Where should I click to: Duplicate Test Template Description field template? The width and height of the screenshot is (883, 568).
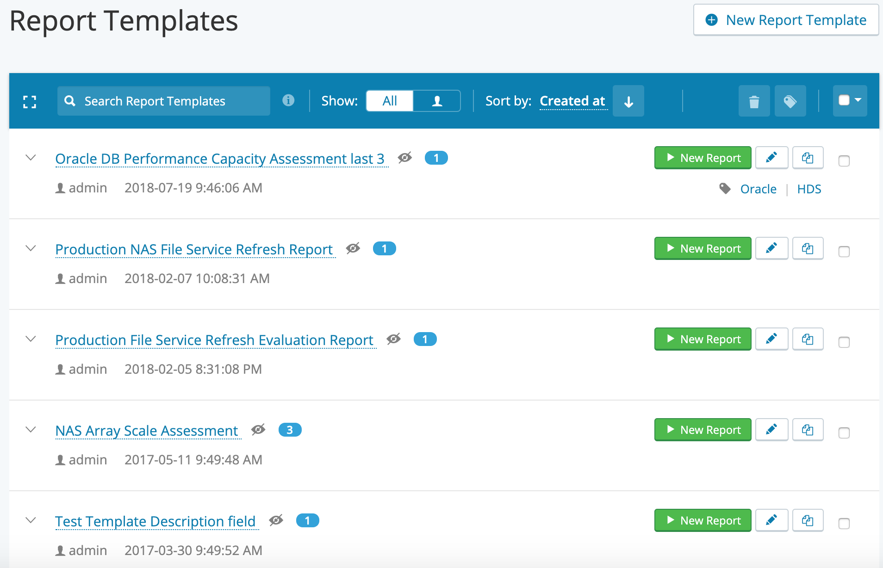[x=808, y=520]
